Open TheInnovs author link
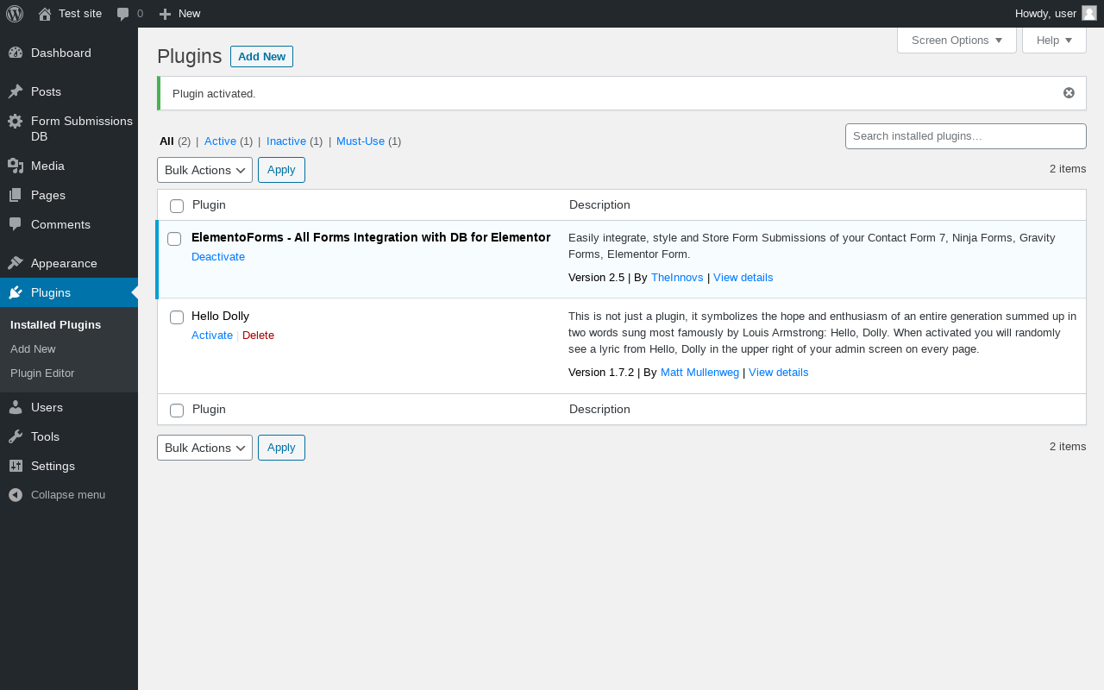 [x=677, y=278]
